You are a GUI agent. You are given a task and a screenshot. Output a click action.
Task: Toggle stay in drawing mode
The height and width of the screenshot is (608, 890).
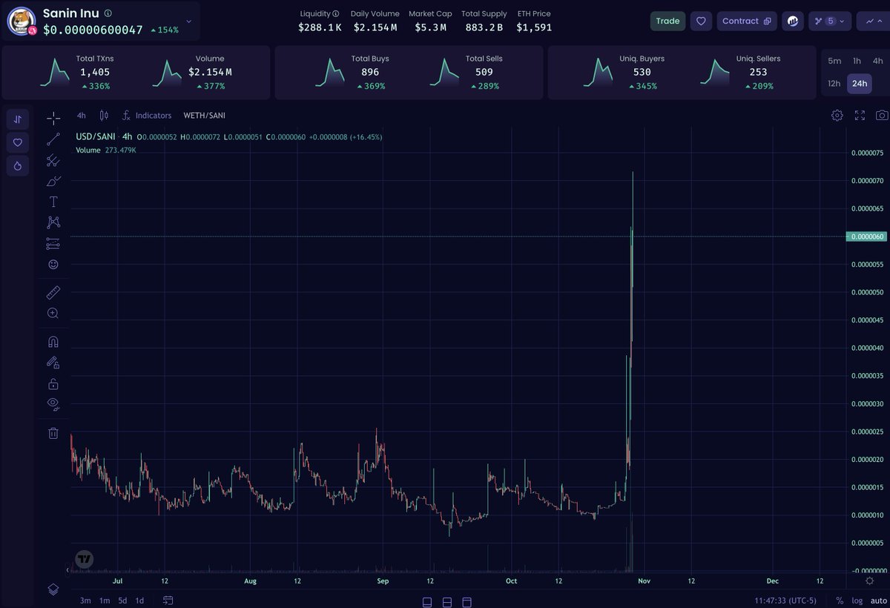[x=53, y=363]
